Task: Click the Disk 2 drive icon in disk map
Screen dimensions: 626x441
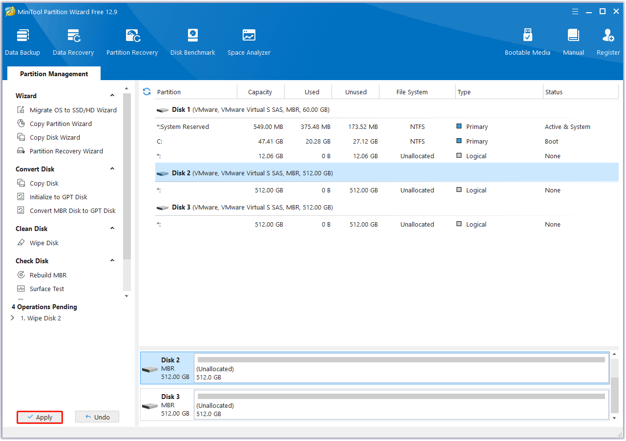Action: click(x=150, y=369)
